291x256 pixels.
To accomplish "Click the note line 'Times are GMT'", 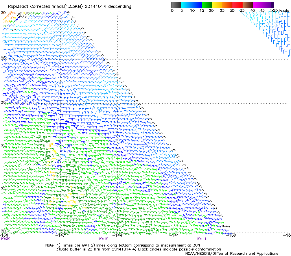I will point(76,245).
